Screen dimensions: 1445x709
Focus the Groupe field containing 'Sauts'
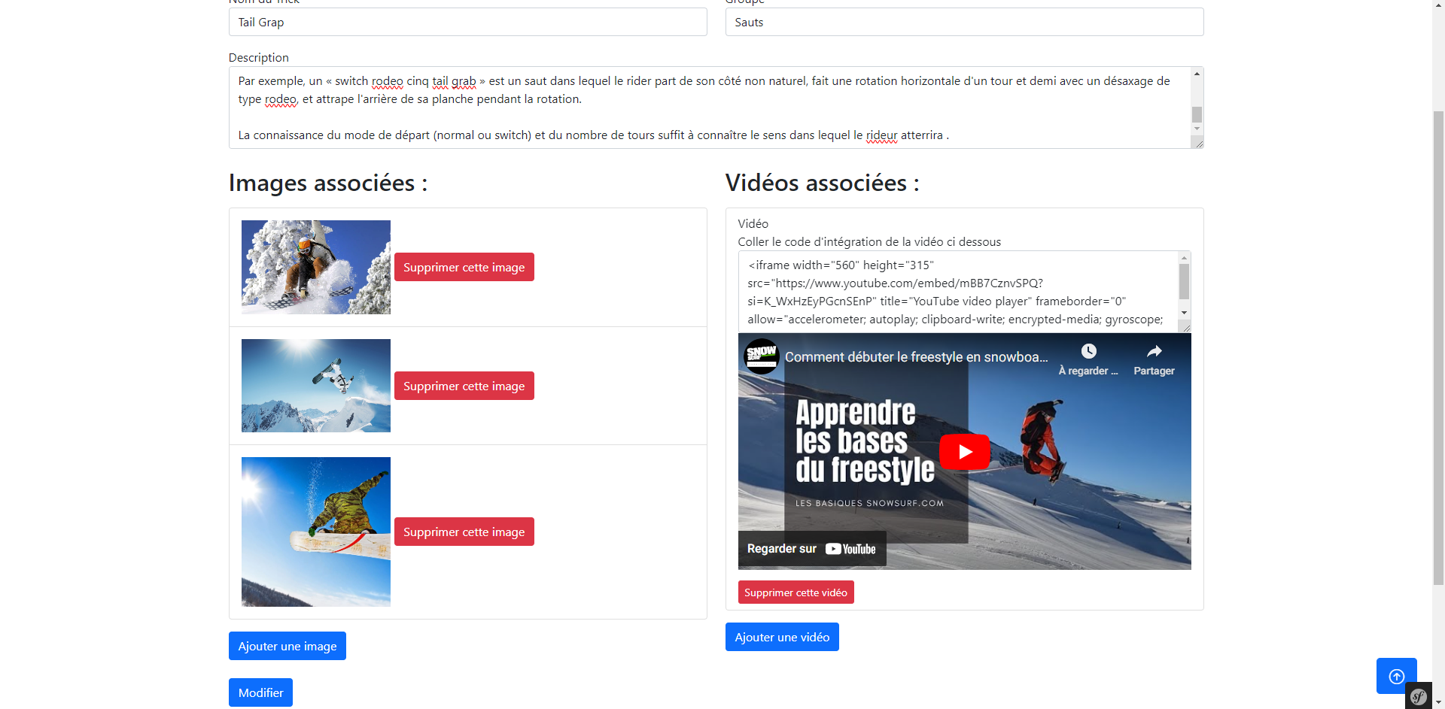coord(964,22)
